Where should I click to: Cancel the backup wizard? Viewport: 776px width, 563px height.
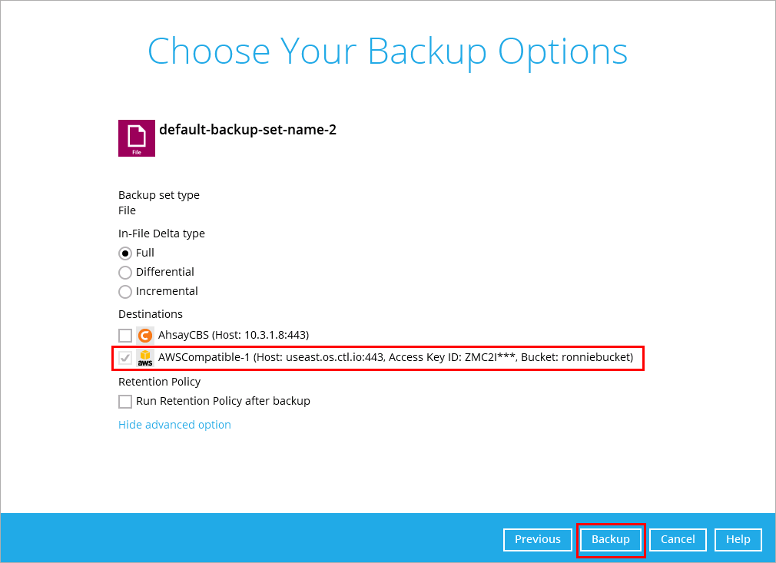[678, 539]
